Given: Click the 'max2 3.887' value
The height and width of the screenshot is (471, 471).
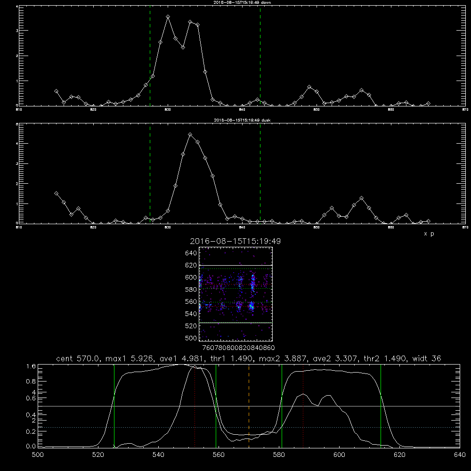Looking at the screenshot, I should pos(284,358).
